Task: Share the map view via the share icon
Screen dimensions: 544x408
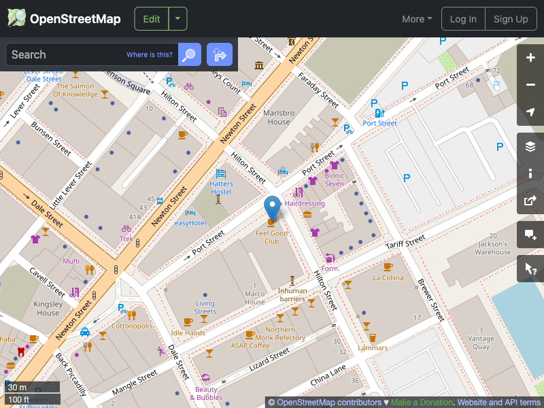Action: [x=530, y=201]
